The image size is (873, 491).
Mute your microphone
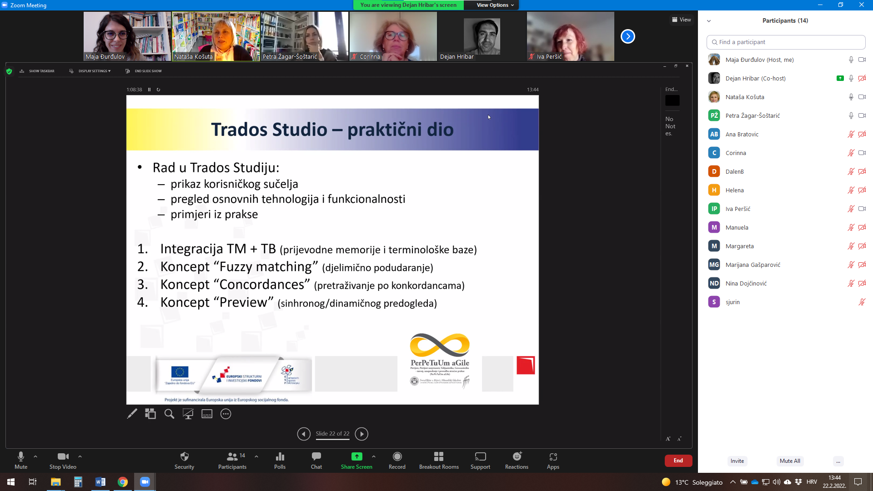21,460
